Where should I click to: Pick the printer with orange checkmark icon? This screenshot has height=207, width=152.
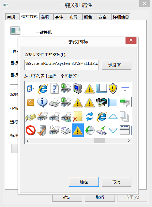tap(42, 116)
